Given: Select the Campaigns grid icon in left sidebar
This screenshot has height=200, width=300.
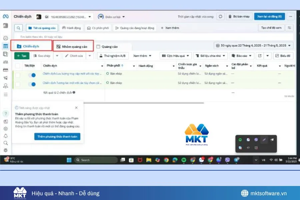Looking at the screenshot, I should (5, 45).
